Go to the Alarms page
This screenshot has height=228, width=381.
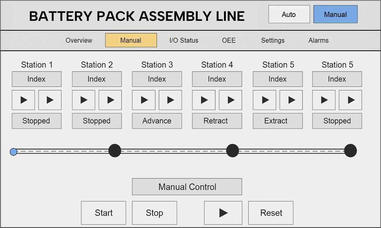pyautogui.click(x=318, y=41)
